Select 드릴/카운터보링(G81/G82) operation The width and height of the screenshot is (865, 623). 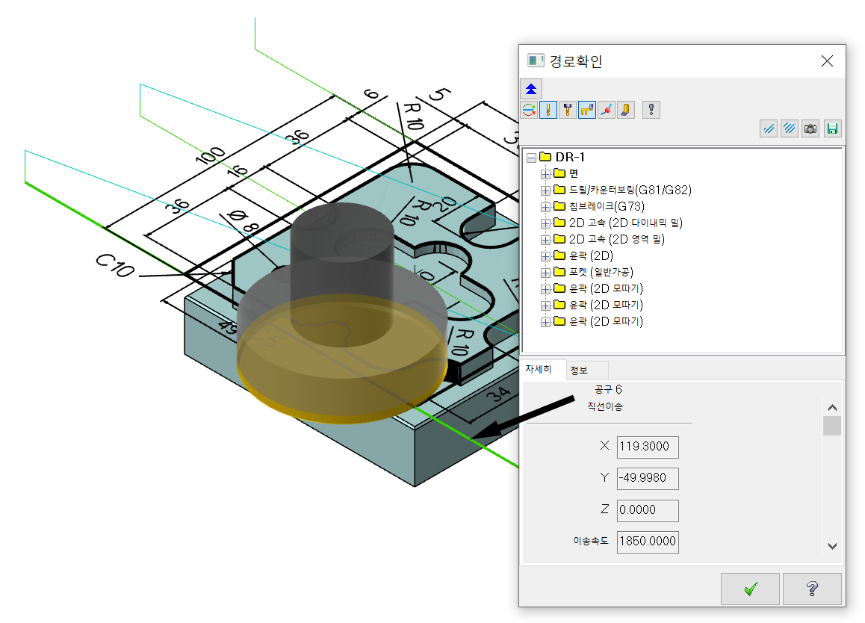click(630, 190)
